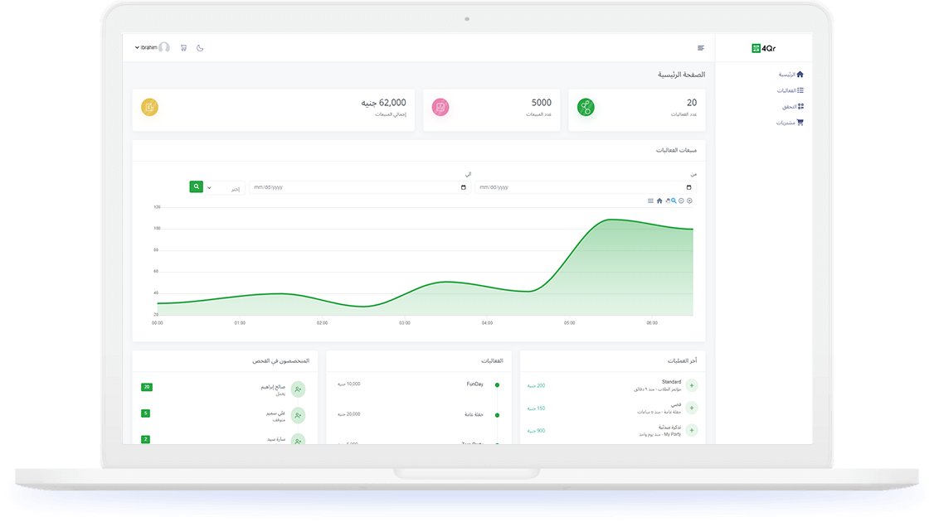Open the chart export menu icon
This screenshot has height=522, width=934.
(x=651, y=201)
